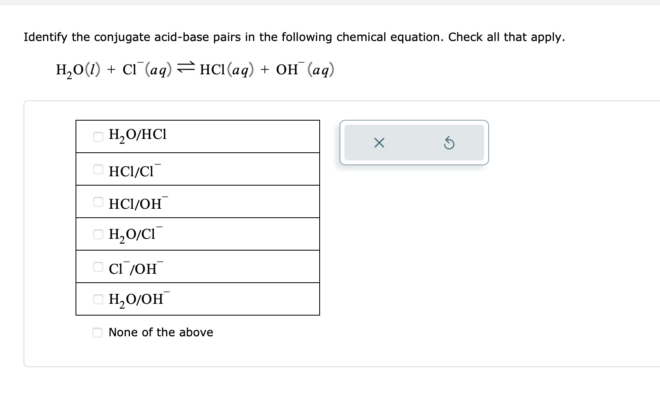Select the HCl/Cl⁻ answer row
The height and width of the screenshot is (396, 660).
pos(197,169)
